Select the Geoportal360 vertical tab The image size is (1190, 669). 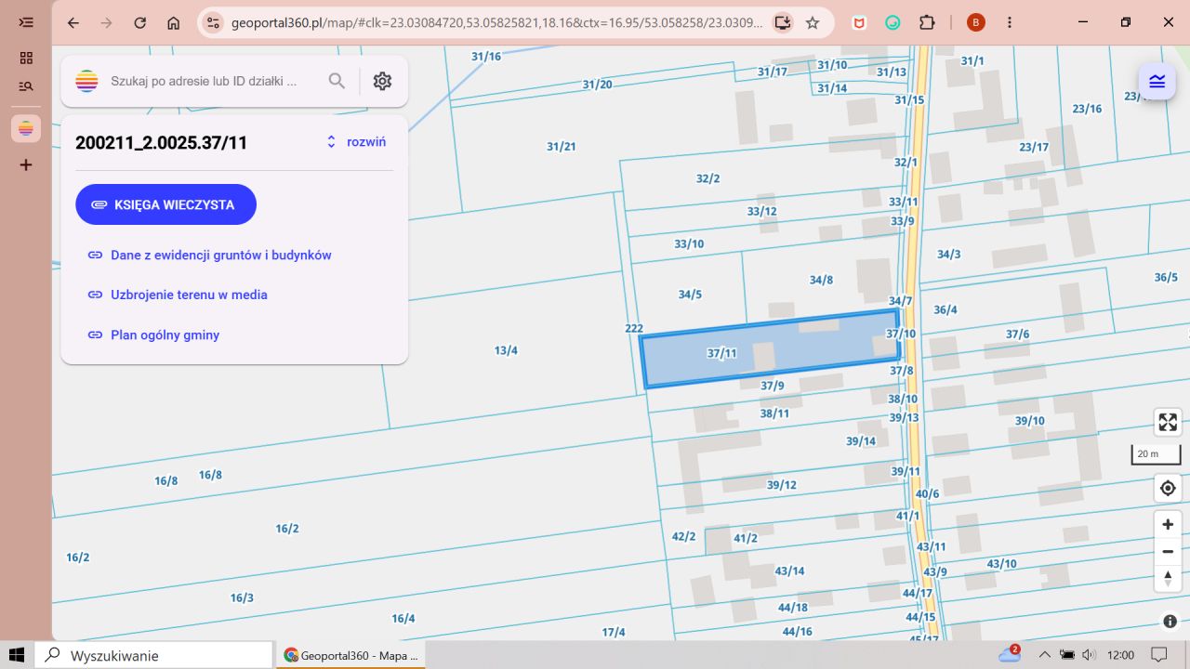point(26,128)
